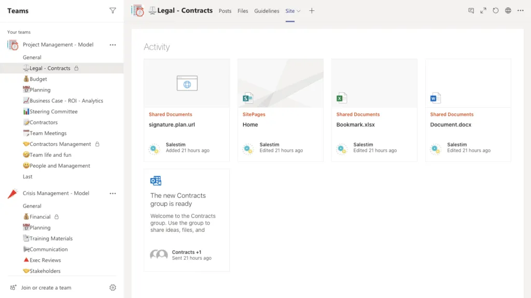Click the Project Management - Model team name
The height and width of the screenshot is (298, 531).
pos(58,44)
